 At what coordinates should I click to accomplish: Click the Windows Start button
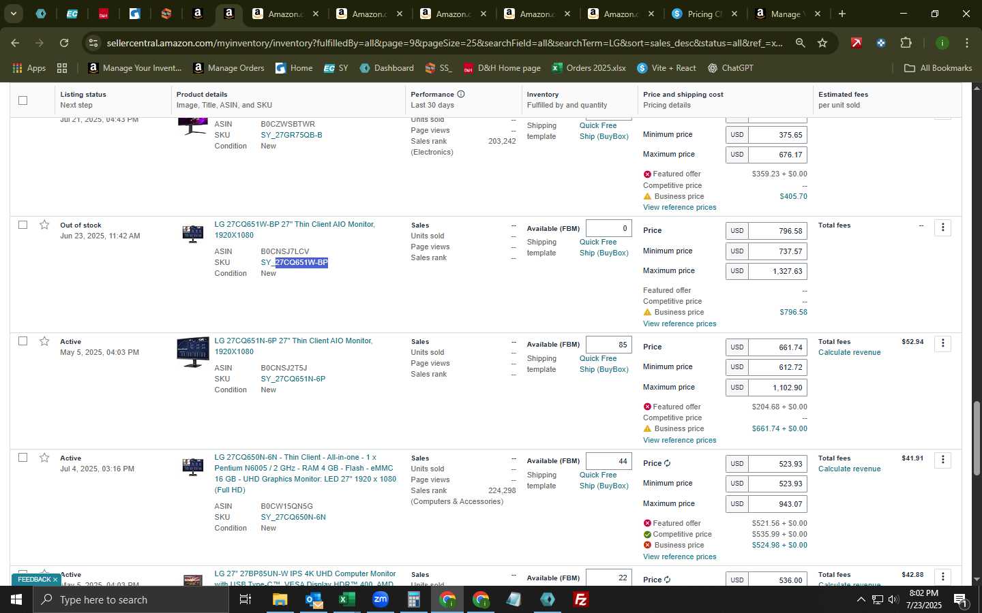tap(16, 599)
